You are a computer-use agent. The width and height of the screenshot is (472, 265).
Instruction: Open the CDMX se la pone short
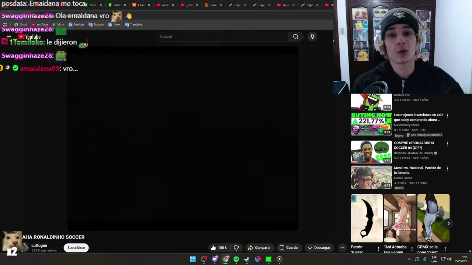[433, 218]
